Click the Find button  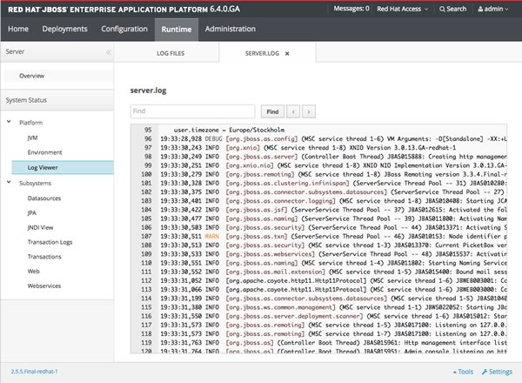(x=271, y=111)
